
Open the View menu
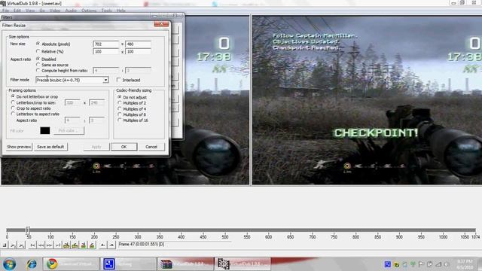point(30,11)
